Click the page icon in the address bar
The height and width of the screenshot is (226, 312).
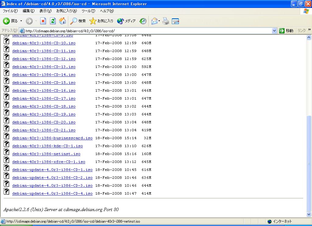pyautogui.click(x=22, y=31)
